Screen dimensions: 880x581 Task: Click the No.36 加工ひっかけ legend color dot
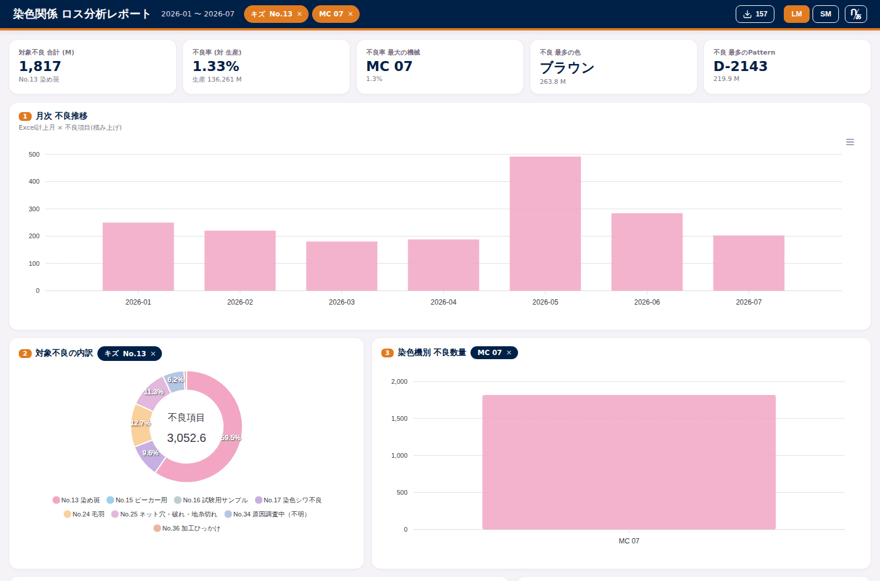(157, 528)
